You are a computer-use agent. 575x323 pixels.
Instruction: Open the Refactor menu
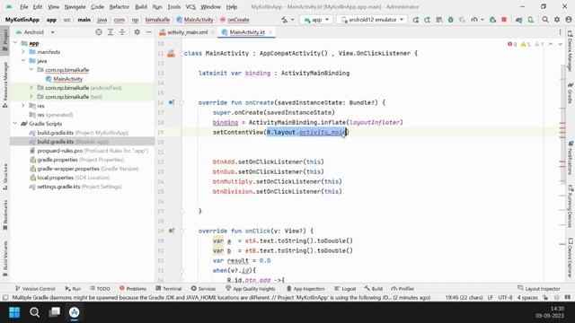[x=119, y=6]
